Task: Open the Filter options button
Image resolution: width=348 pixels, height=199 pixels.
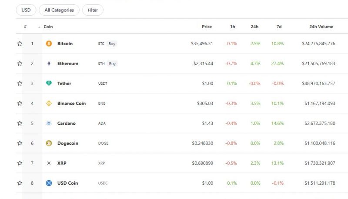Action: click(93, 10)
